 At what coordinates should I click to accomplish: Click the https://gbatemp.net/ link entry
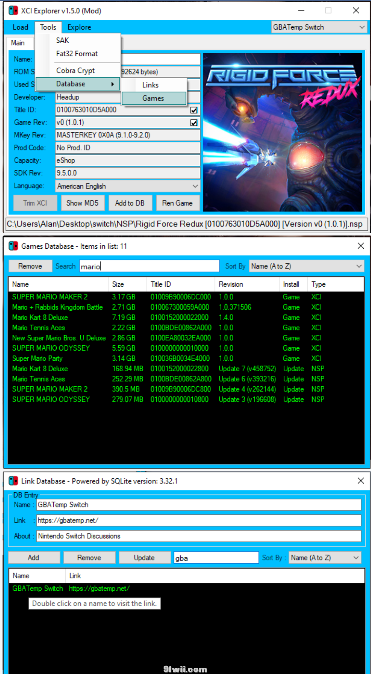[x=99, y=588]
